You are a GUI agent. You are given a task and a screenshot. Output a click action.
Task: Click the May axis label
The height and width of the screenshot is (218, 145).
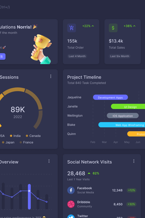coord(127,142)
